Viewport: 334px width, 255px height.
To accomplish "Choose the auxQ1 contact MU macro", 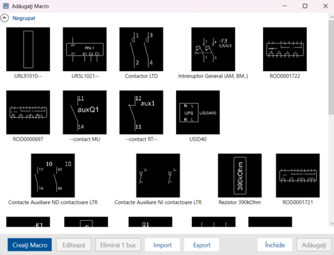I will point(85,112).
